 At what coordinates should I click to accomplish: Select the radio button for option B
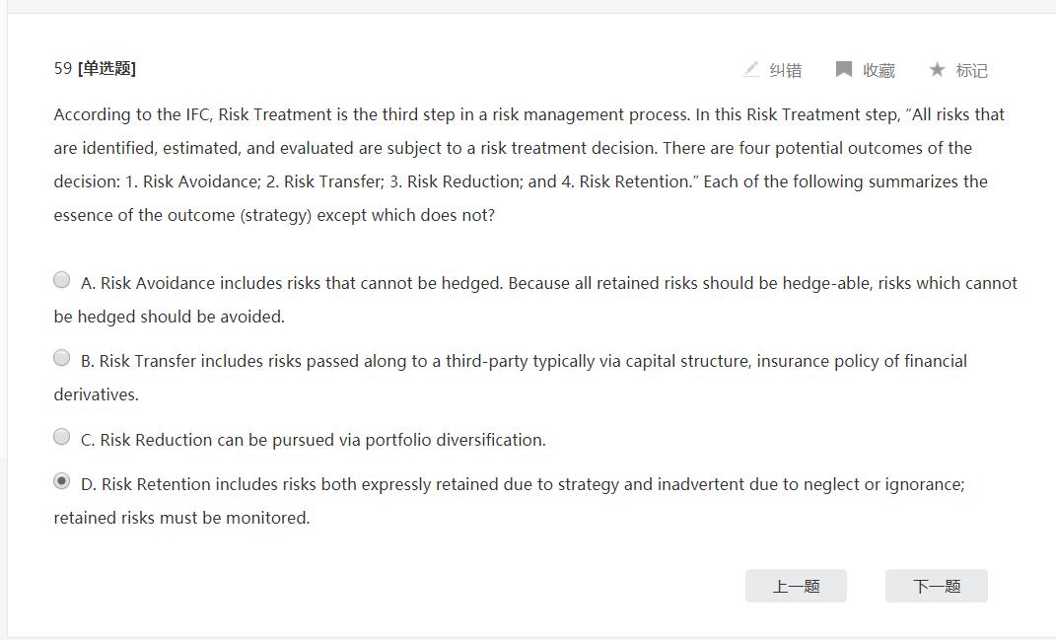click(62, 358)
